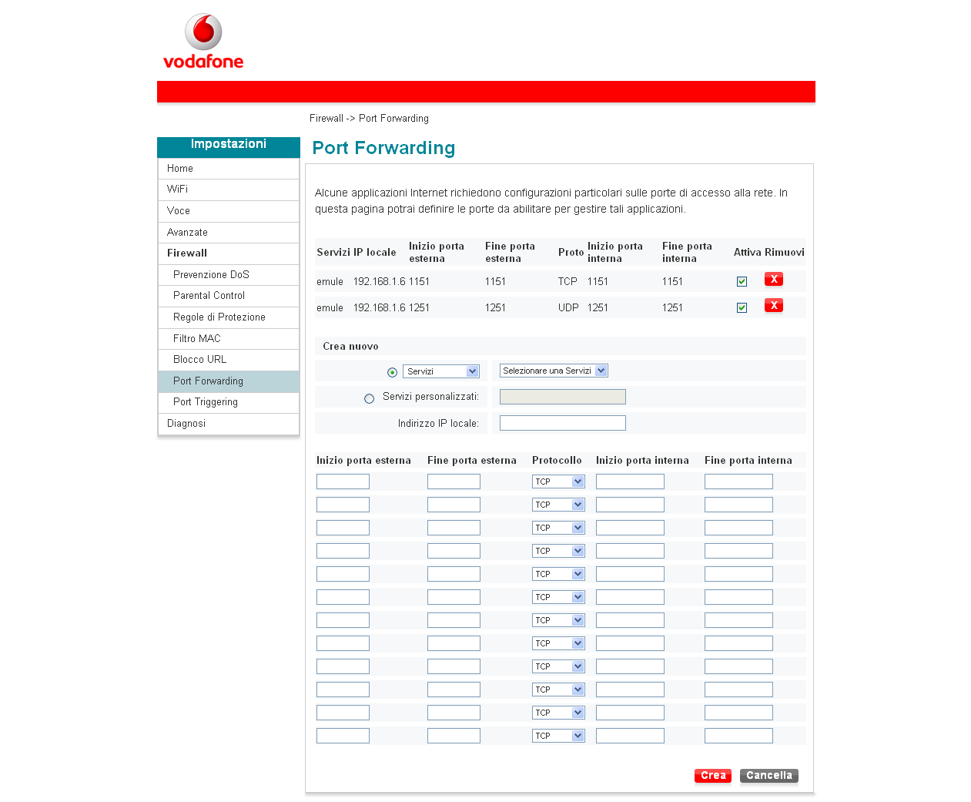This screenshot has height=802, width=971.
Task: Go to the Home menu item
Action: pyautogui.click(x=229, y=169)
